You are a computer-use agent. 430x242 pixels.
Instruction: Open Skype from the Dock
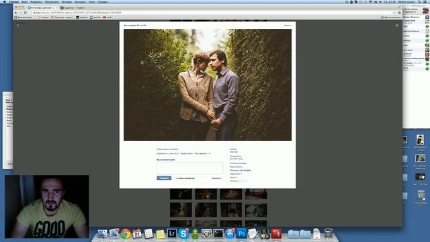click(183, 234)
